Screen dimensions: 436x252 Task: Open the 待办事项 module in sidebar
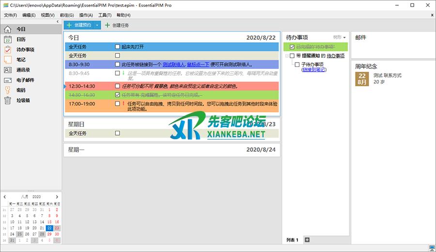click(x=25, y=49)
